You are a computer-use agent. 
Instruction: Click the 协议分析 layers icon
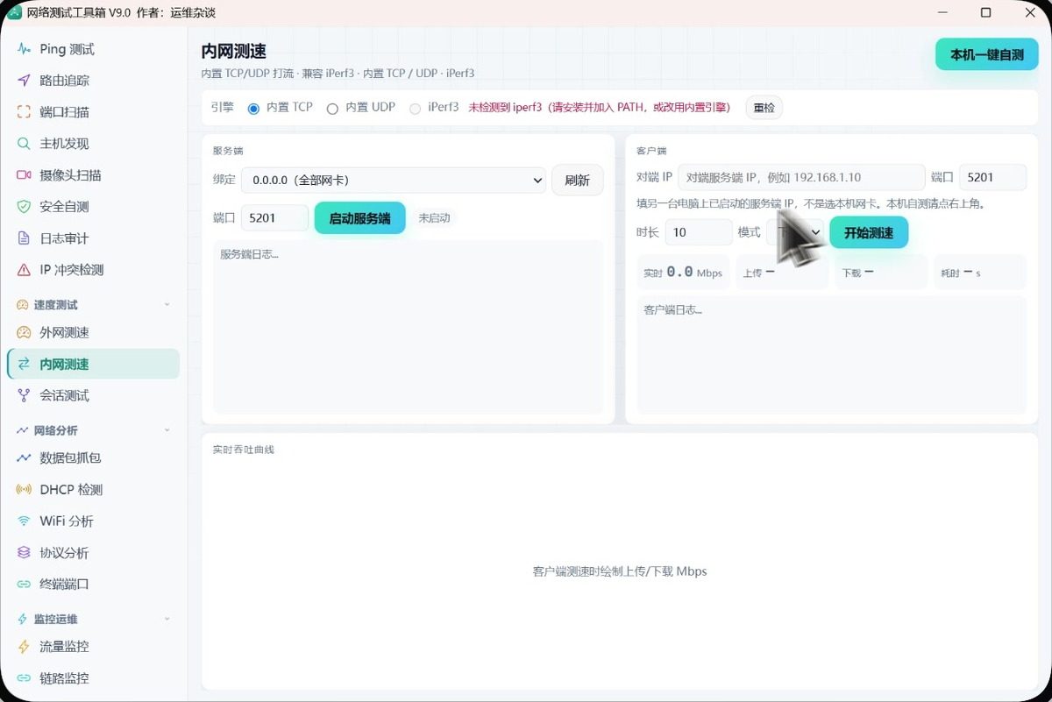click(24, 553)
